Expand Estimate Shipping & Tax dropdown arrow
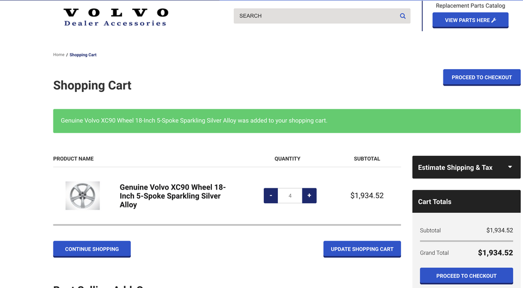Viewport: 523px width, 288px height. point(510,167)
